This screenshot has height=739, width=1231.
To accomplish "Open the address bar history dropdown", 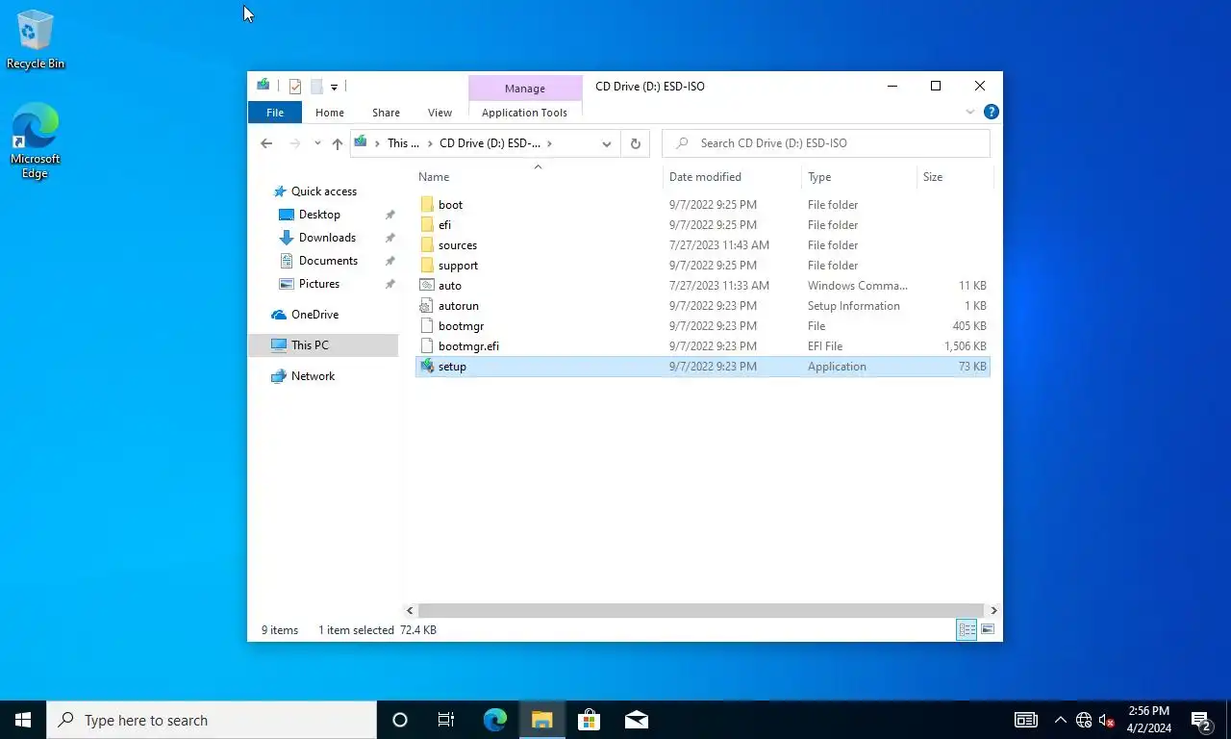I will tap(607, 143).
